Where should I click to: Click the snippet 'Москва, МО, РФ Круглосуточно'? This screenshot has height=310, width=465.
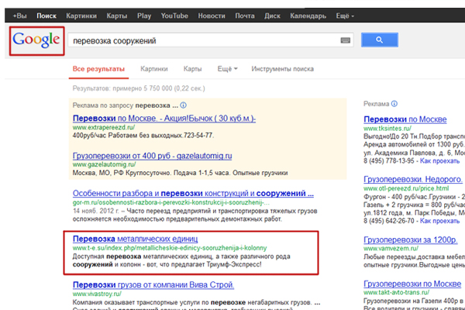tap(180, 173)
